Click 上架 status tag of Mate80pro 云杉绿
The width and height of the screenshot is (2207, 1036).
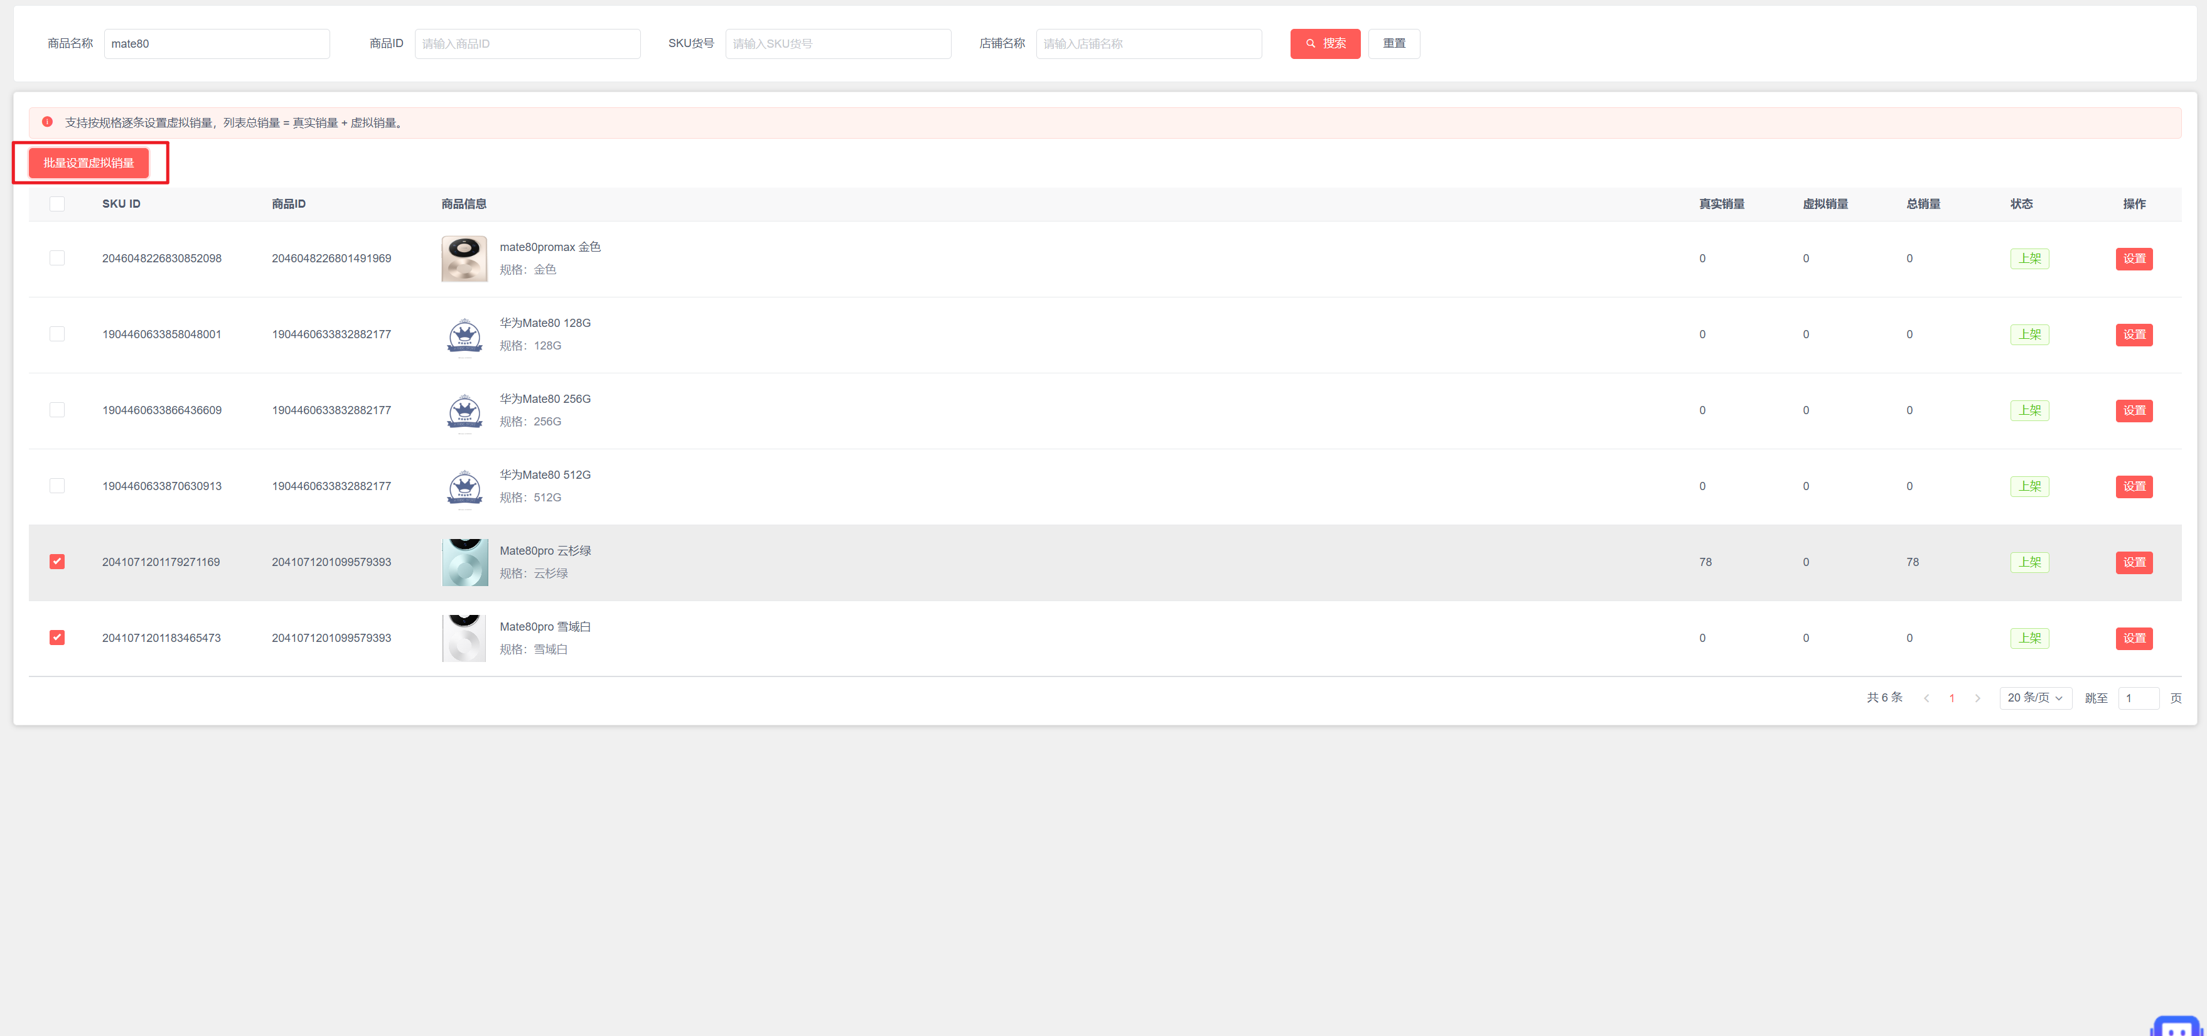[2029, 562]
